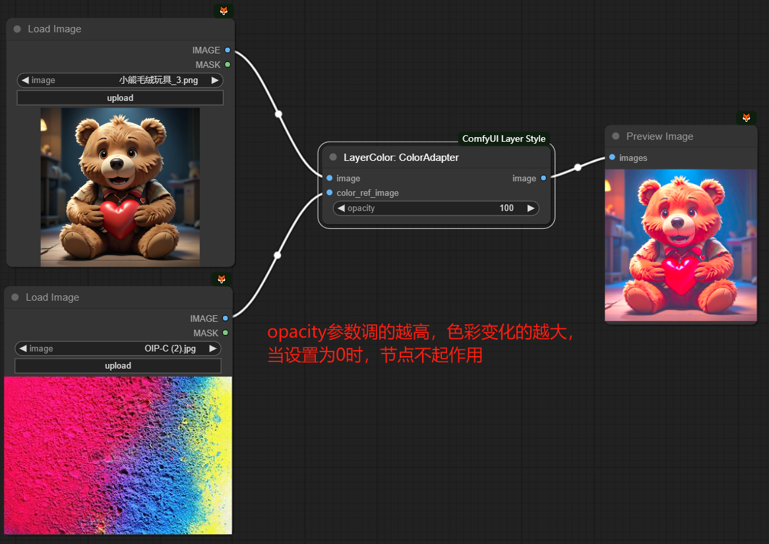This screenshot has width=769, height=544.
Task: Click fox badge icon above bottom Load Image node
Action: pos(222,279)
